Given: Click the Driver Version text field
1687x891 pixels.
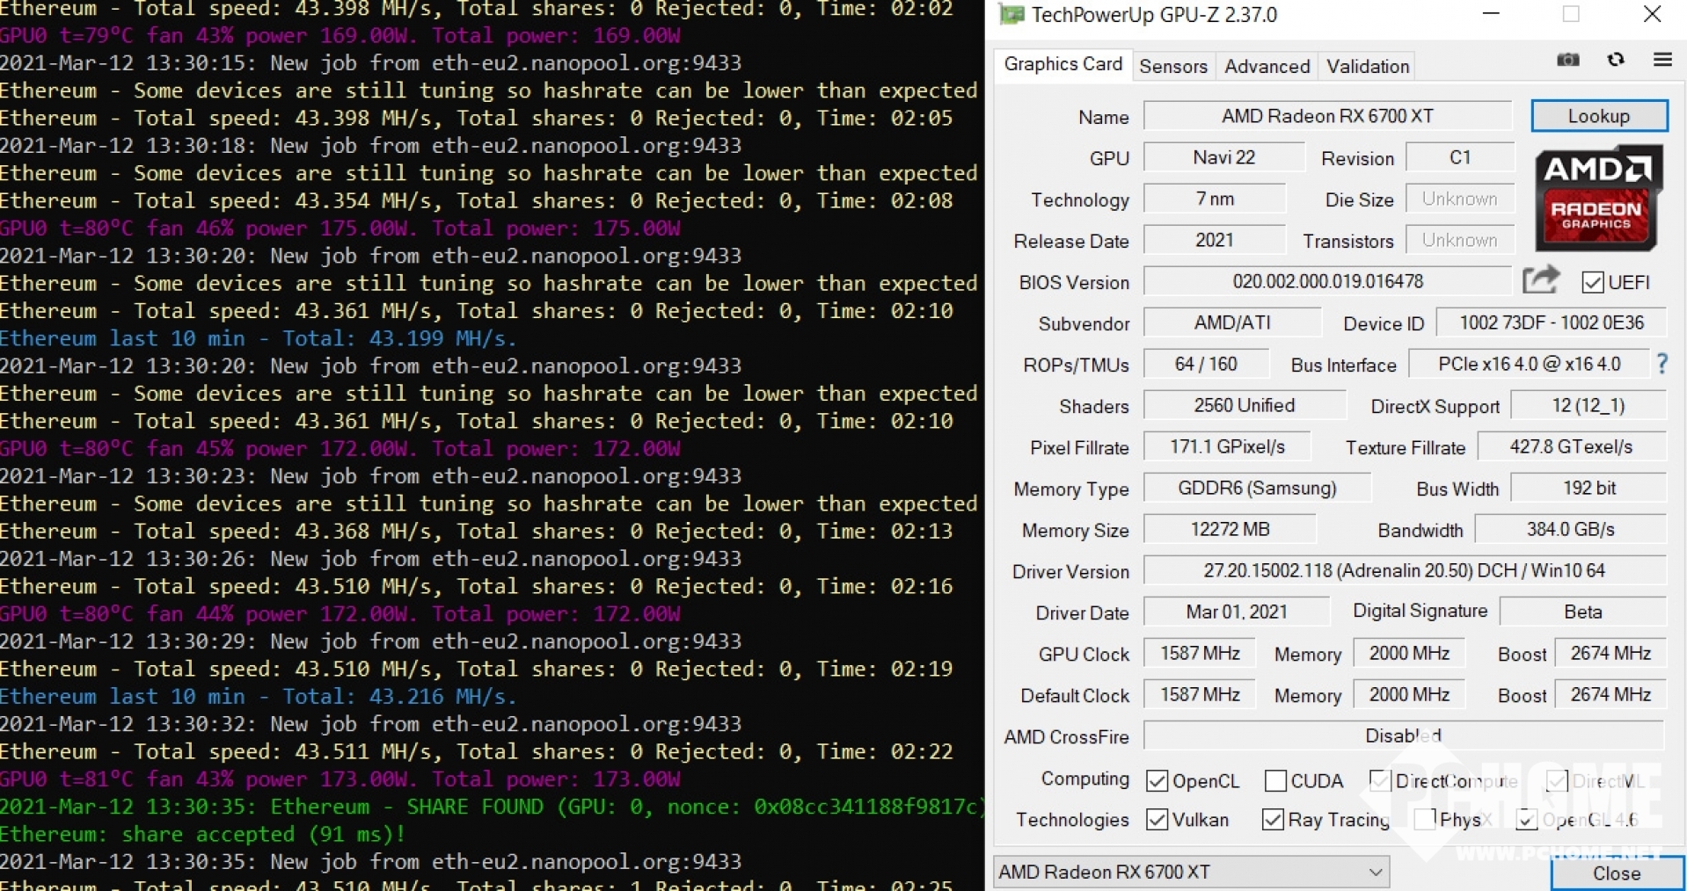Looking at the screenshot, I should (1404, 571).
